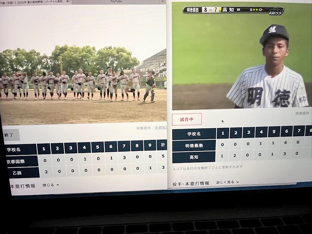Switch to the YouTube tab
The height and width of the screenshot is (234, 312).
coord(116,1)
